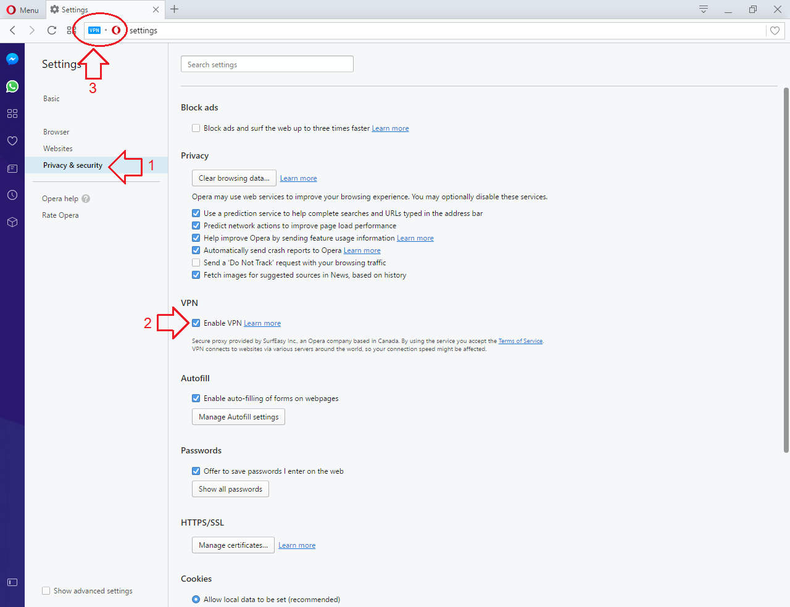
Task: Click the VPN badge in address bar
Action: 94,30
